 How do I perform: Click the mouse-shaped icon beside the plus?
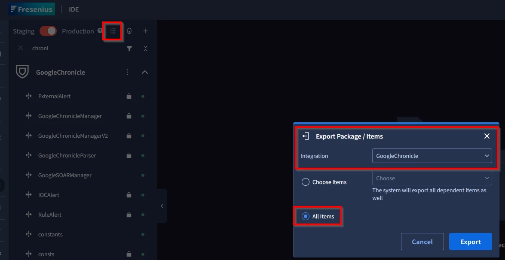pos(129,31)
